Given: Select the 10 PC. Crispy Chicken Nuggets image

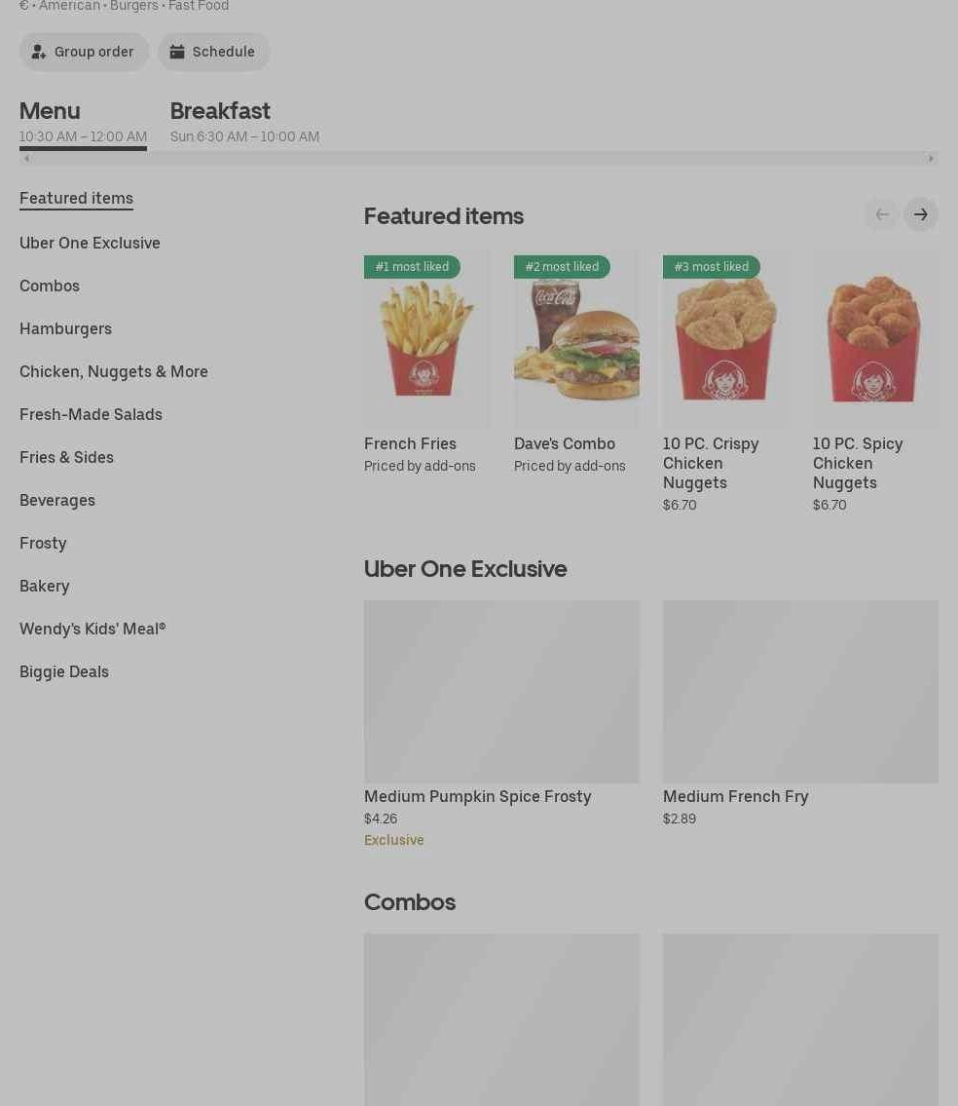Looking at the screenshot, I should [x=726, y=339].
